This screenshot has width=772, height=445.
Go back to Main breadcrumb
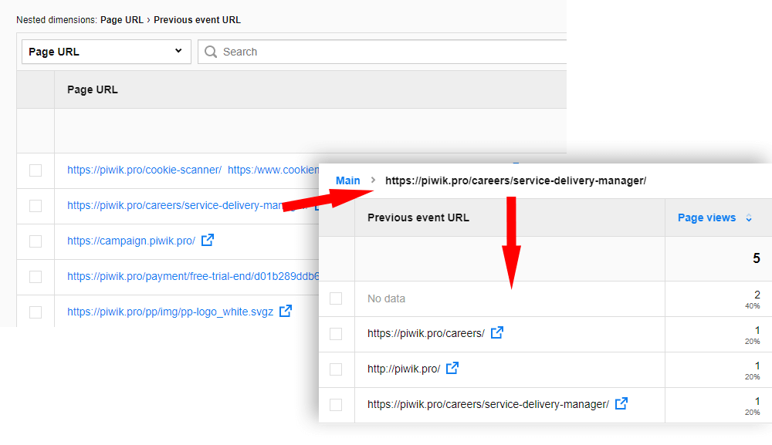click(347, 180)
